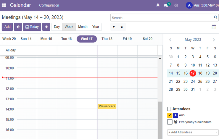Select the Tue 16 column header
219x139 pixels.
[67, 39]
